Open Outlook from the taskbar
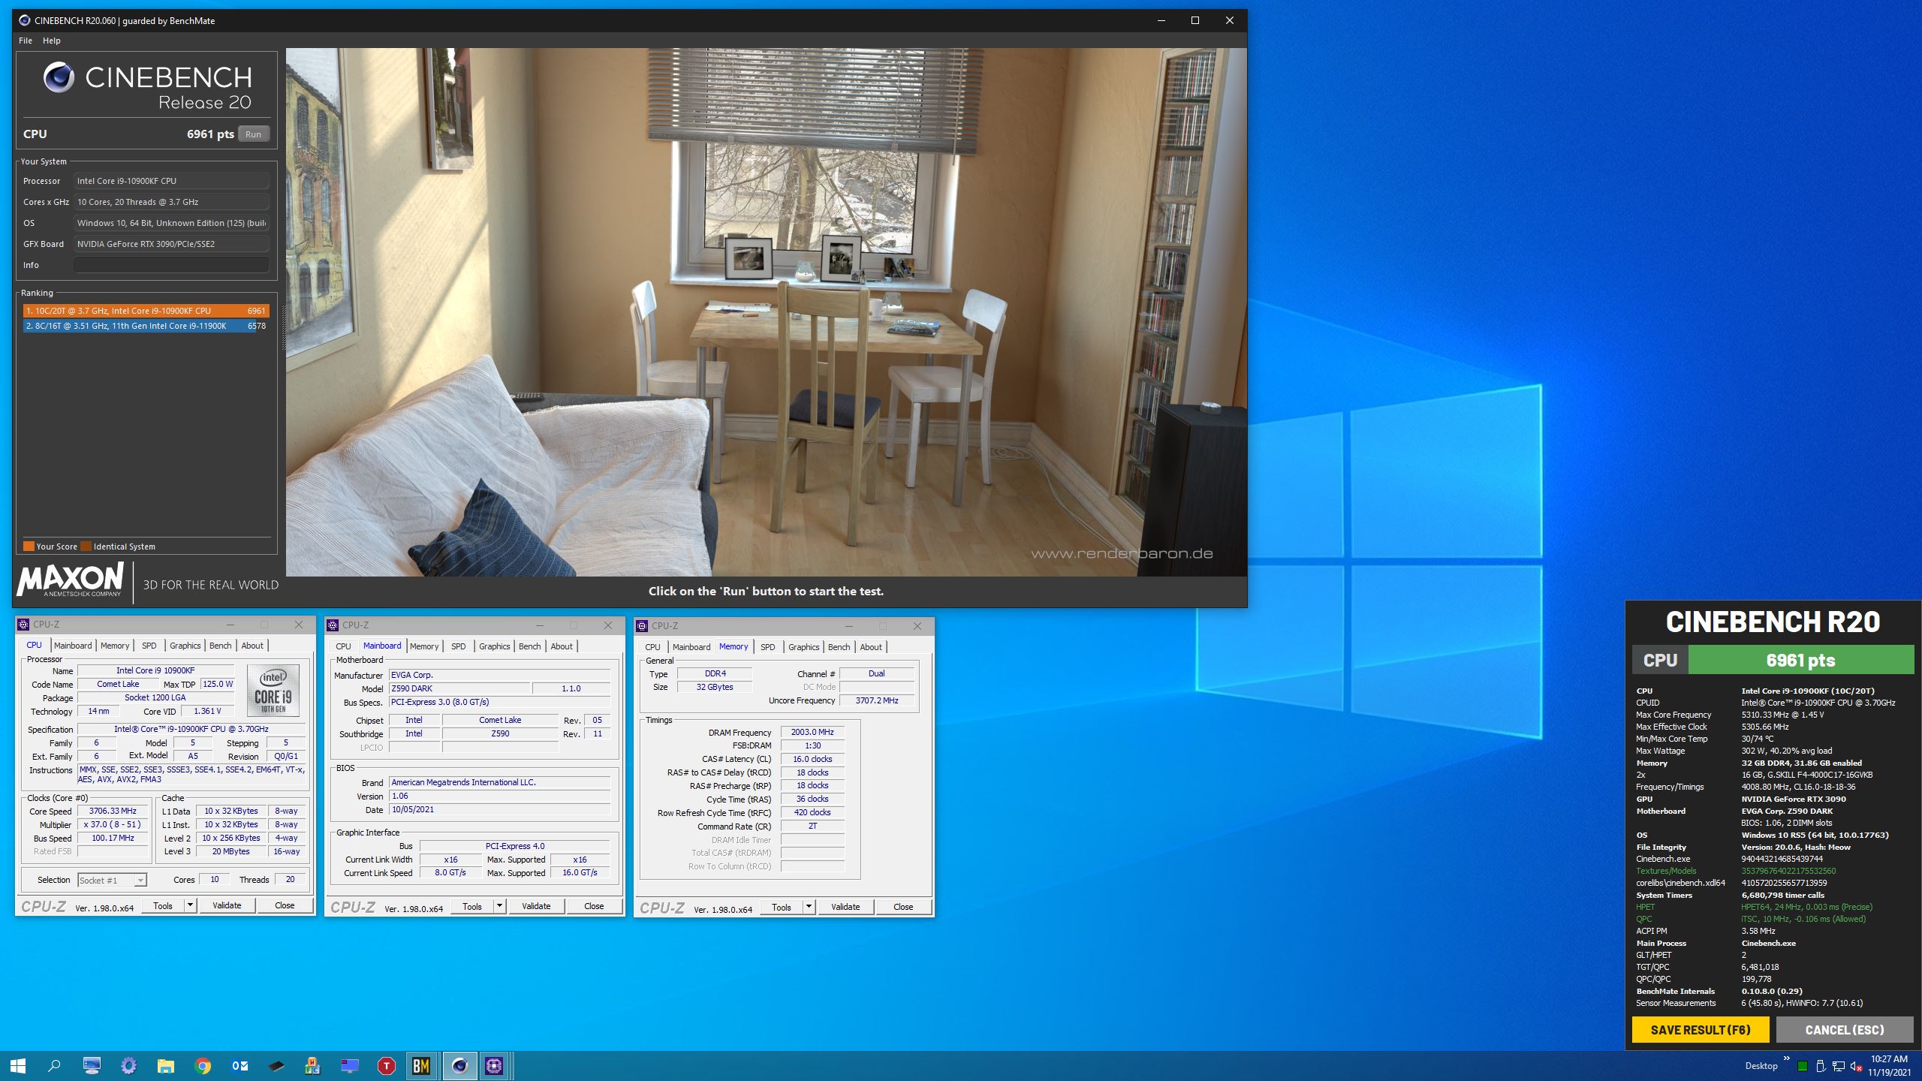1922x1081 pixels. 239,1065
